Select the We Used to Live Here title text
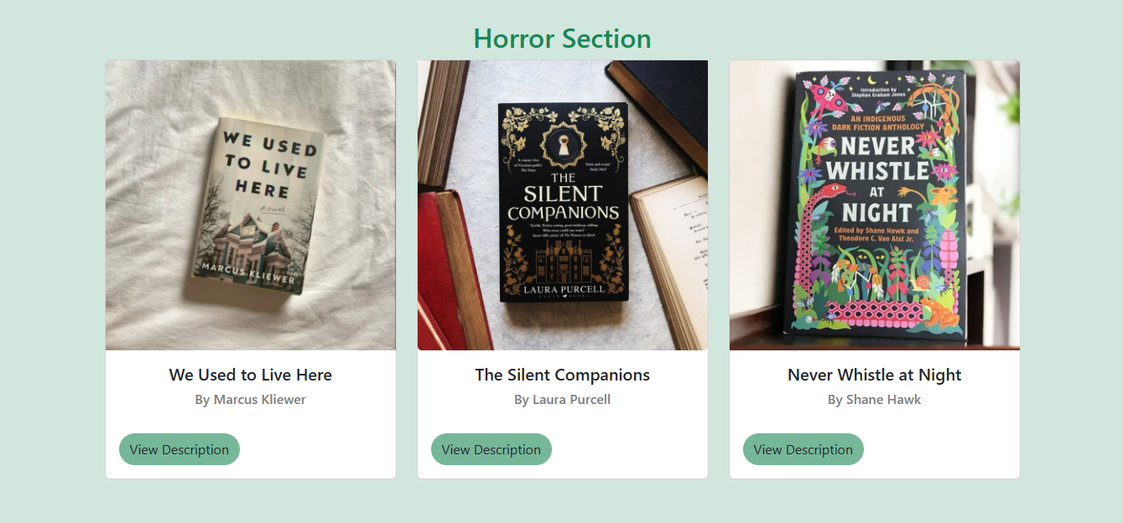Viewport: 1123px width, 523px height. coord(251,375)
